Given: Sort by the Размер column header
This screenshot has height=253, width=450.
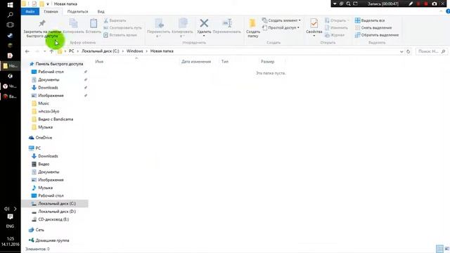Looking at the screenshot, I should point(267,62).
